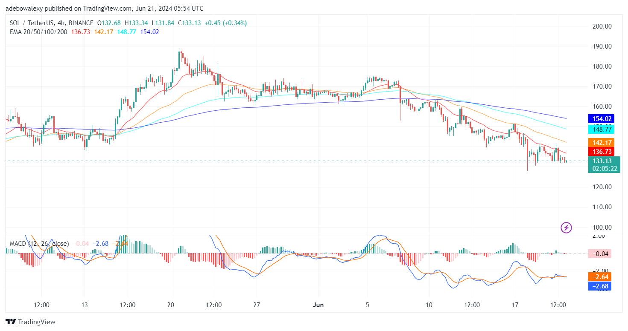Screen dimensions: 628x331
Task: Click the Jun label on time axis
Action: (x=318, y=305)
